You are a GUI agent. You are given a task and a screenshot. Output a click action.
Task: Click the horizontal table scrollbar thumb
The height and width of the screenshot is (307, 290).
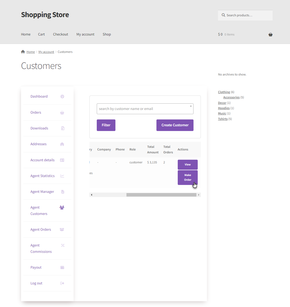[161, 195]
